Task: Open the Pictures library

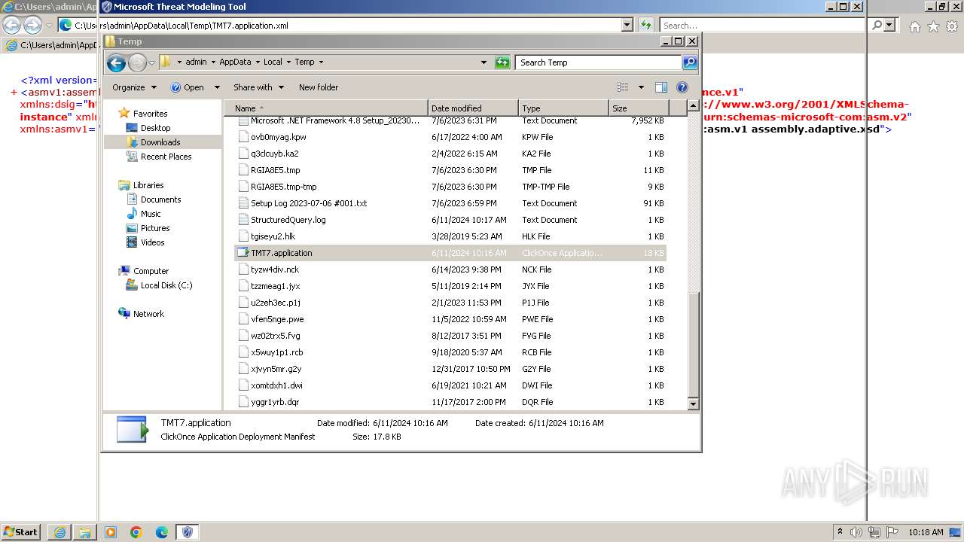Action: pyautogui.click(x=155, y=228)
